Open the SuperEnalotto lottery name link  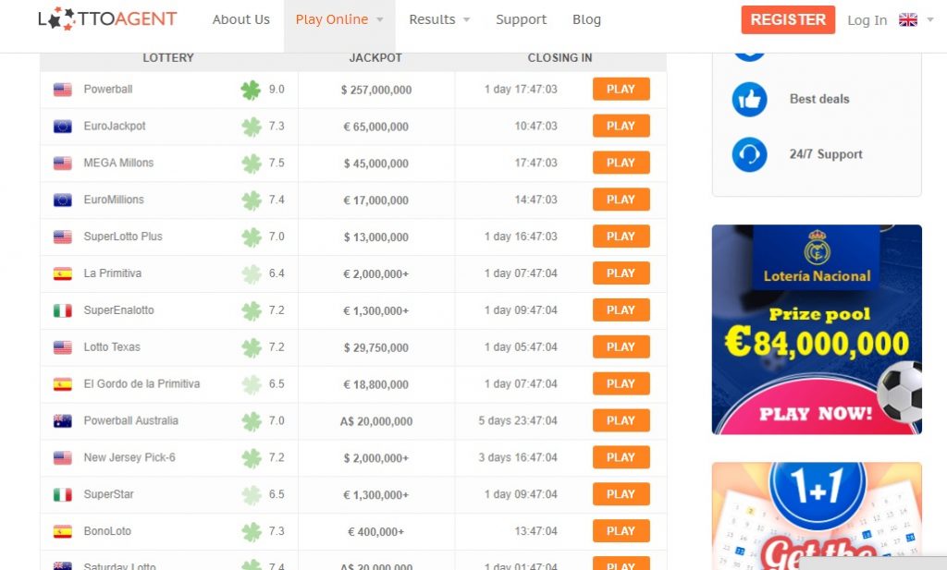point(119,310)
